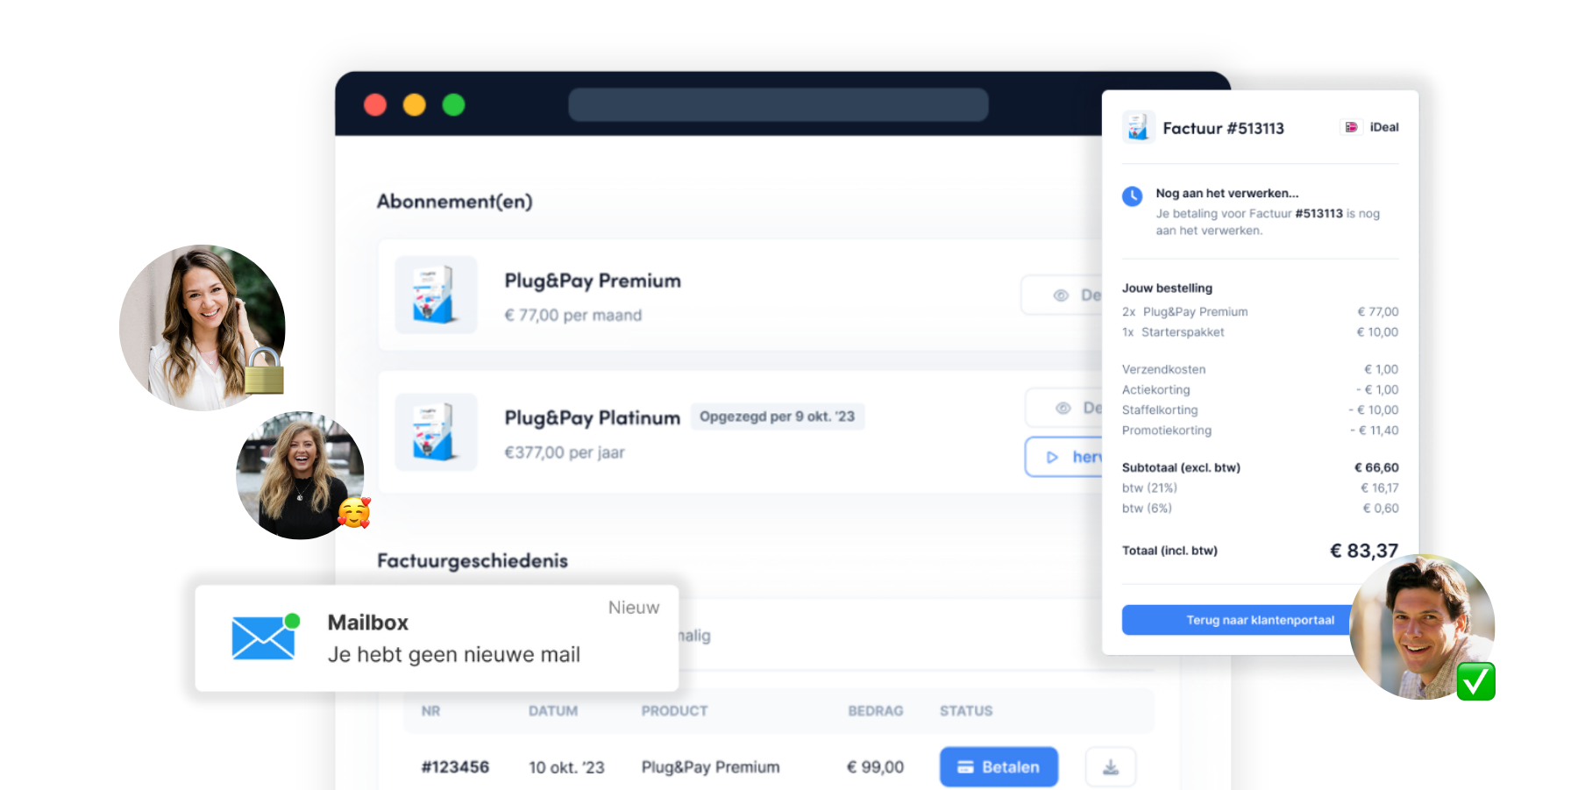Image resolution: width=1578 pixels, height=790 pixels.
Task: Click the DATUM column header
Action: pos(553,711)
